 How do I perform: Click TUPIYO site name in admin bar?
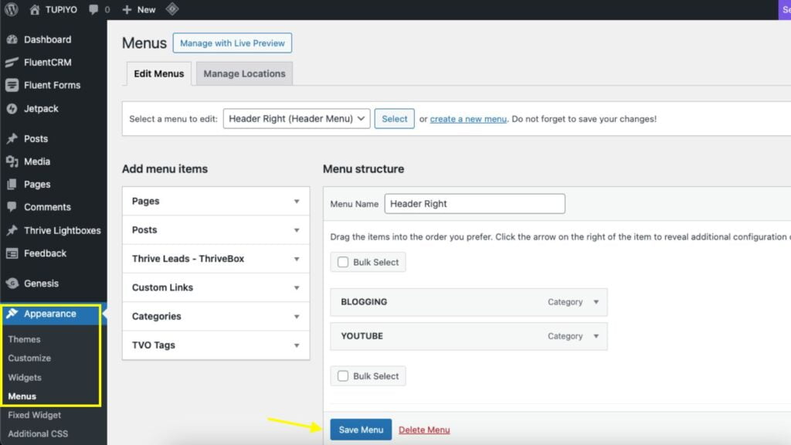(x=61, y=9)
